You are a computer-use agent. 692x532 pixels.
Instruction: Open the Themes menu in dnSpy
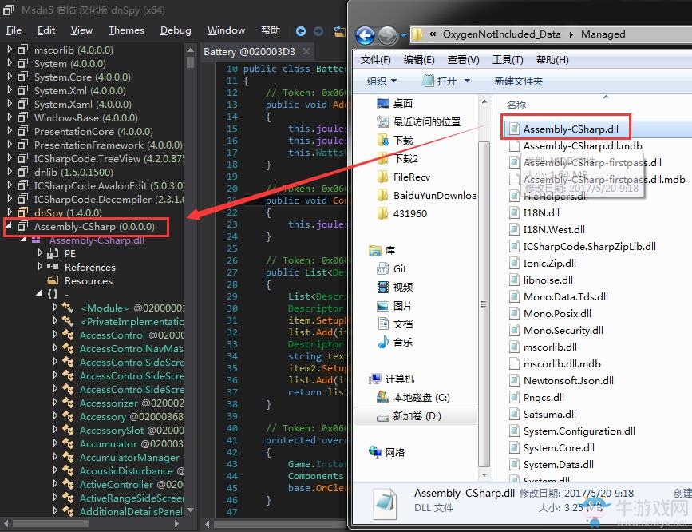click(126, 30)
